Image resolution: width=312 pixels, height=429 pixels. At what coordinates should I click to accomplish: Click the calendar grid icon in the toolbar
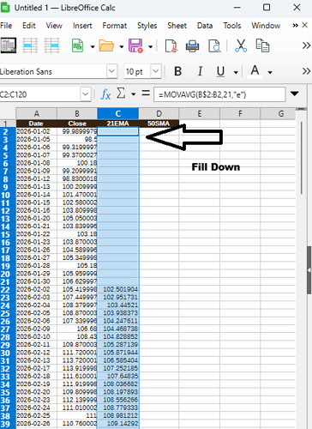tap(9, 45)
